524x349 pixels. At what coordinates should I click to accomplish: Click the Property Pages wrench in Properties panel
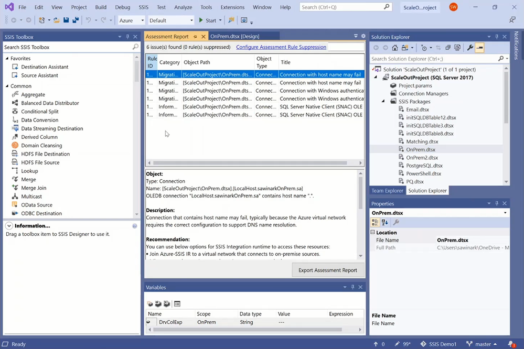click(x=396, y=222)
